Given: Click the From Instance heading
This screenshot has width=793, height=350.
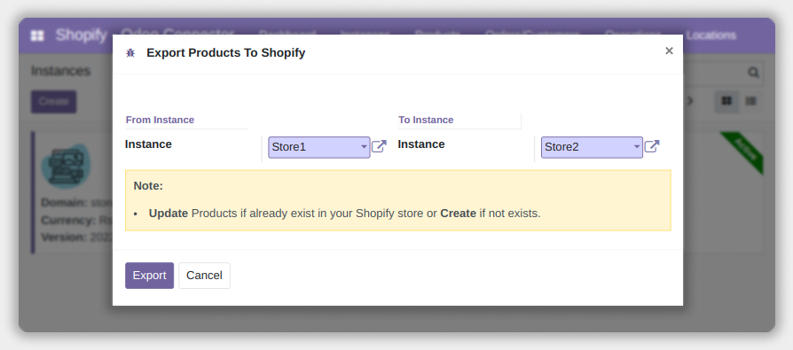Looking at the screenshot, I should point(160,120).
